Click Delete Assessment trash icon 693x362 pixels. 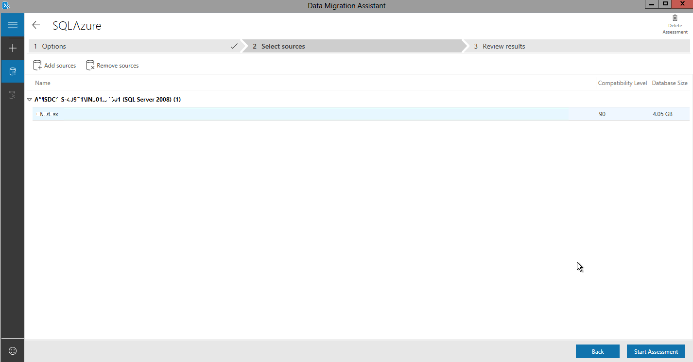[x=675, y=24]
